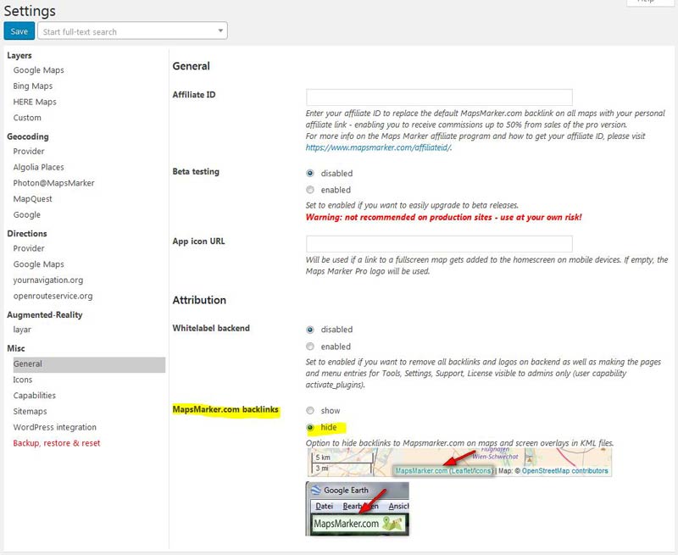
Task: Open Google Maps under Directions
Action: [x=38, y=264]
